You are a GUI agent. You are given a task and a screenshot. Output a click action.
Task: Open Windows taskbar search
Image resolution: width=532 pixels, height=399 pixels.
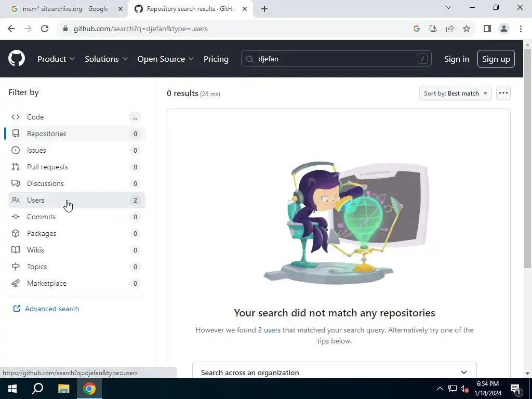click(x=37, y=389)
